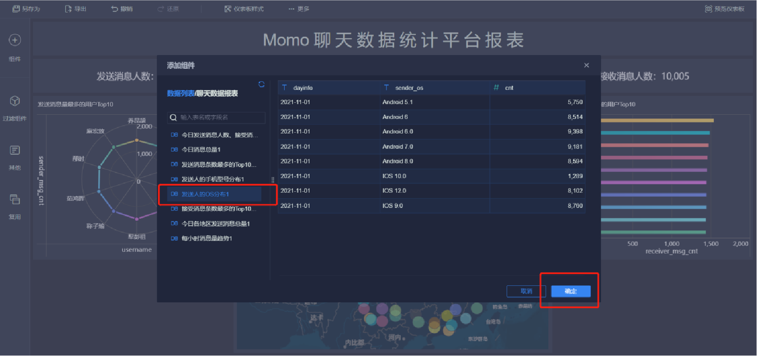This screenshot has height=356, width=757.
Task: Click the search magnifier icon
Action: pos(173,117)
